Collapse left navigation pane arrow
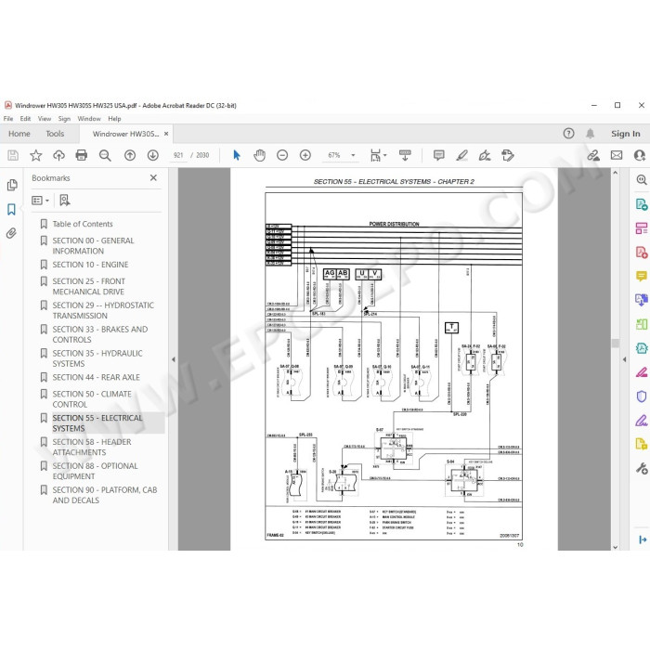The image size is (650, 650). 174,359
